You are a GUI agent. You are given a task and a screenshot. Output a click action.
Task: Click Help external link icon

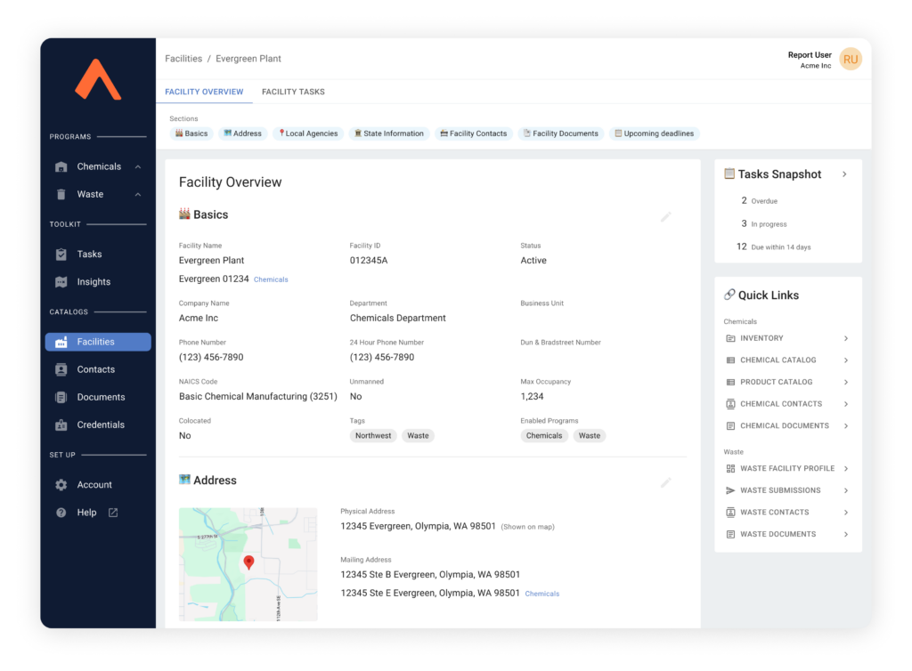click(113, 513)
